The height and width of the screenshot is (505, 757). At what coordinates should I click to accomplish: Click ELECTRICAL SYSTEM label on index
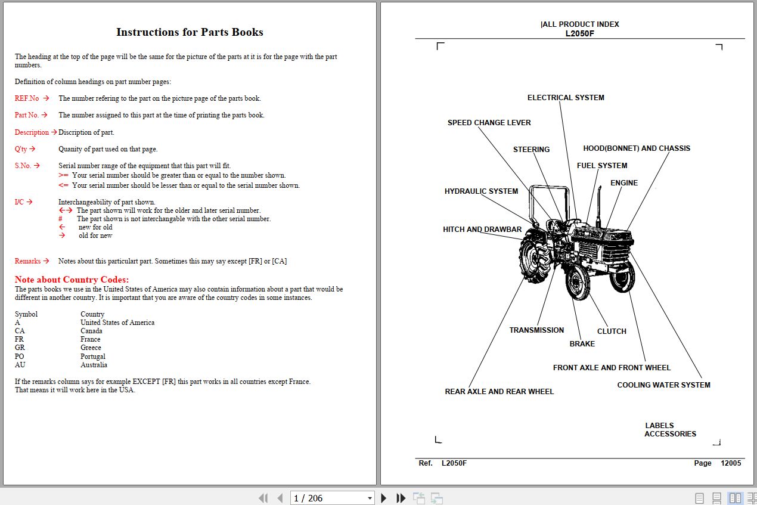pos(566,98)
